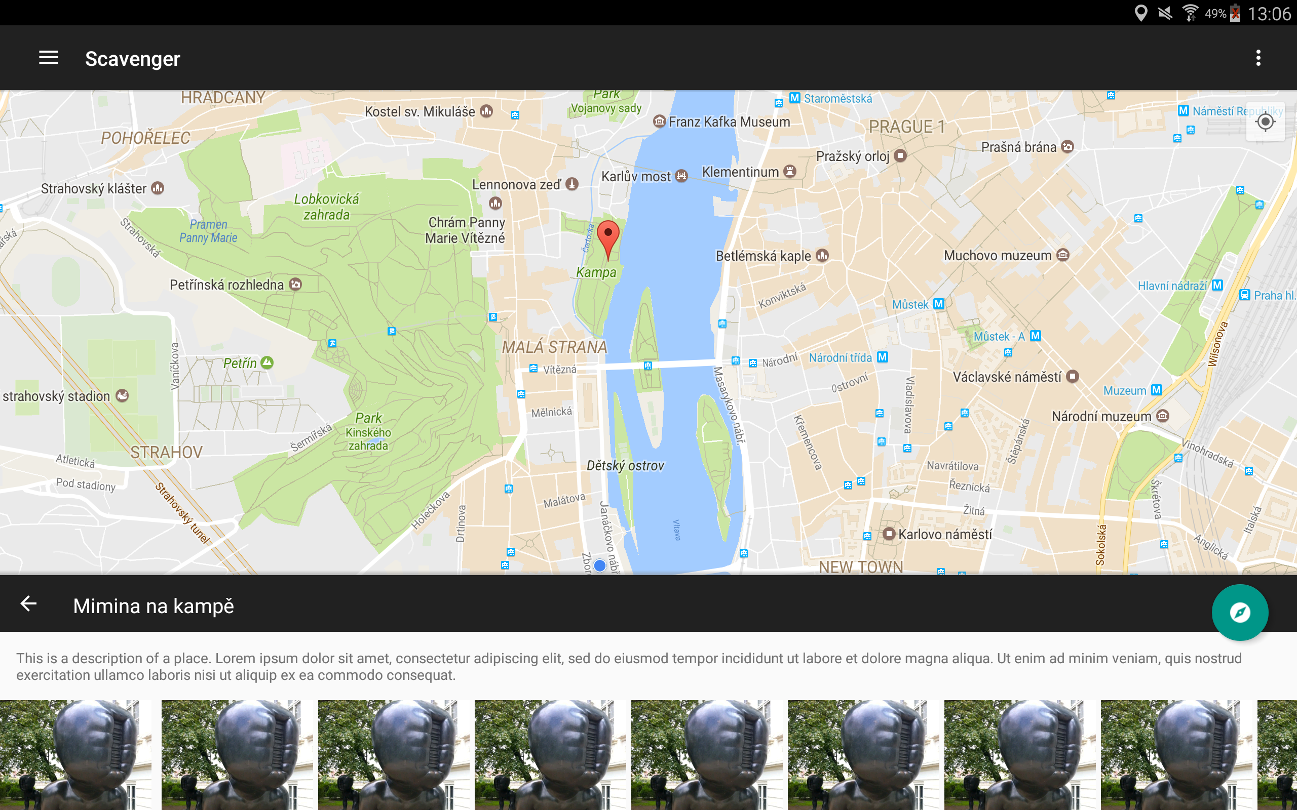Screen dimensions: 1297x810
Task: Tap the Wi-Fi status icon in status bar
Action: (1190, 12)
